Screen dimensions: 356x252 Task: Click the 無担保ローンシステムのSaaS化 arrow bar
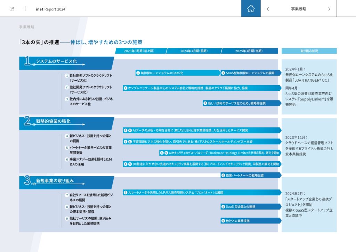pos(178,73)
